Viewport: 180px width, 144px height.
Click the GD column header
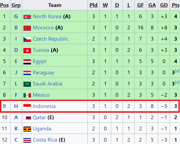pyautogui.click(x=164, y=5)
